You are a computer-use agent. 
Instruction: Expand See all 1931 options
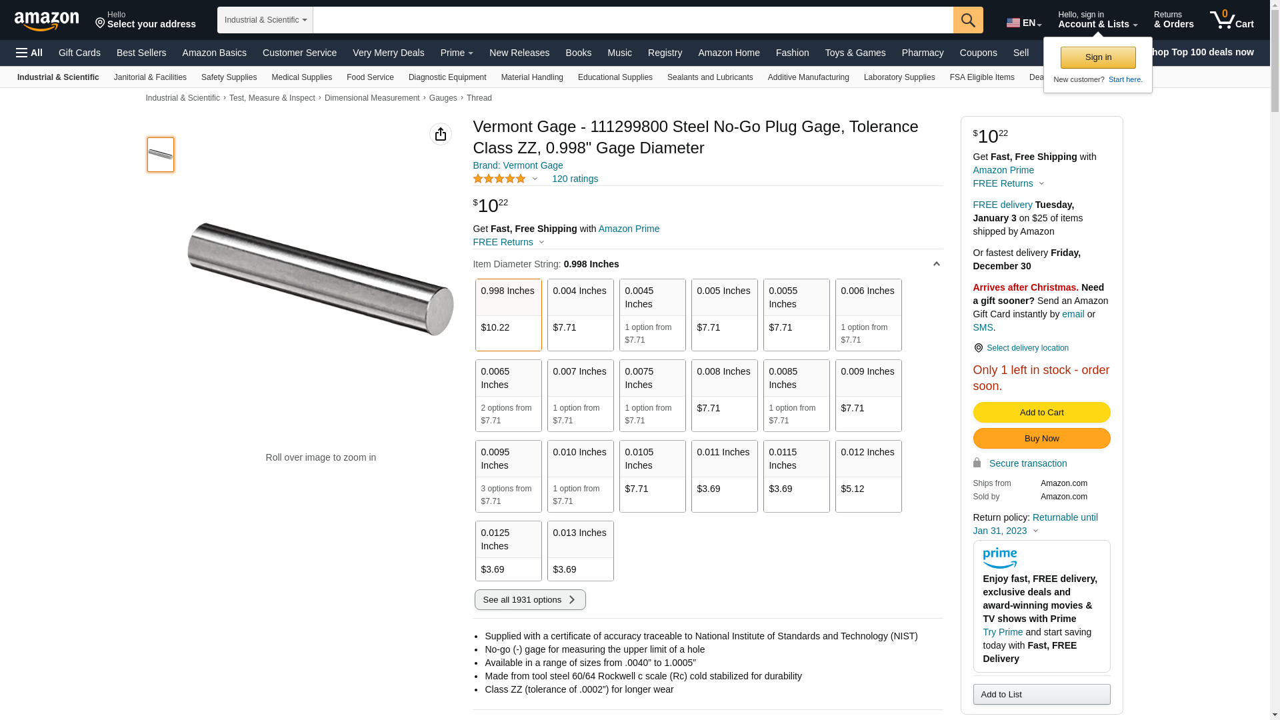pos(530,599)
